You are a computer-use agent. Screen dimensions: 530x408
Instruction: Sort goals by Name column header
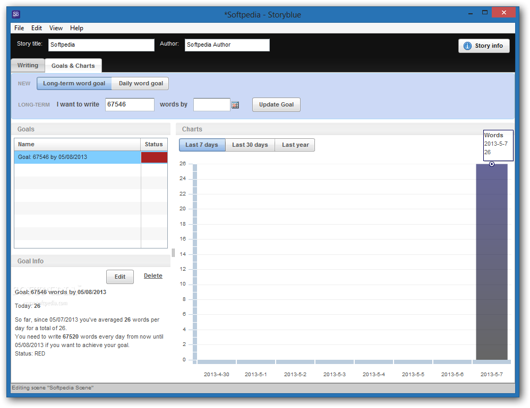point(78,144)
